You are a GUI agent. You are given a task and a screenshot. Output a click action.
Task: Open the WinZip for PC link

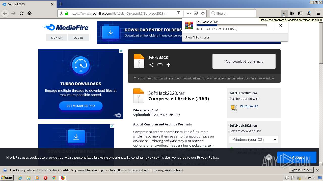[x=249, y=106]
